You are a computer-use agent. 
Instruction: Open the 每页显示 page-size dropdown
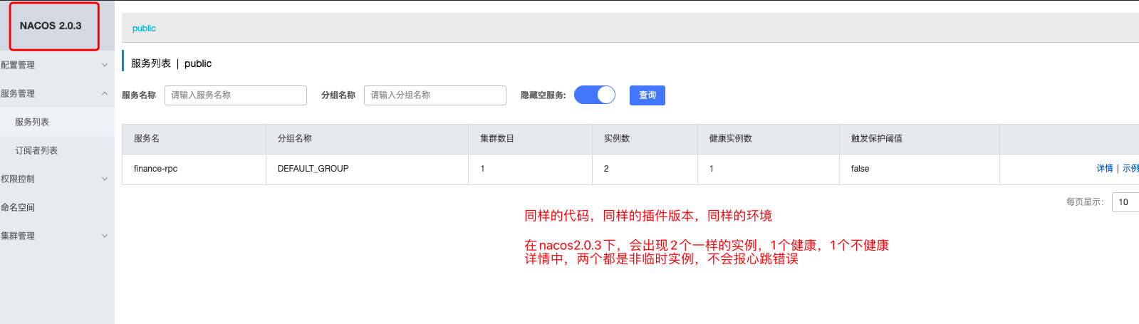(x=1125, y=202)
